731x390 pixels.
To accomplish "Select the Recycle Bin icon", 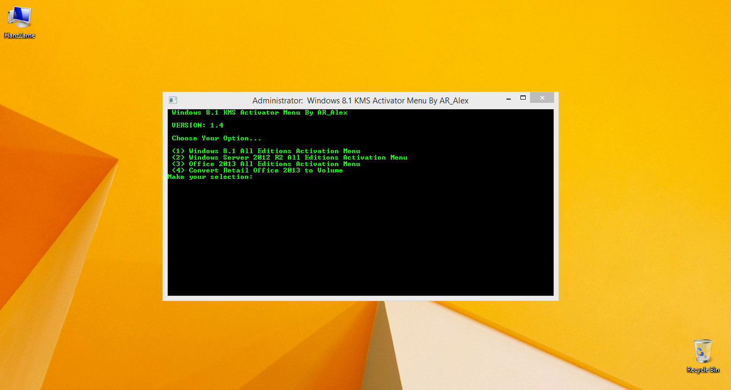I will click(x=703, y=356).
